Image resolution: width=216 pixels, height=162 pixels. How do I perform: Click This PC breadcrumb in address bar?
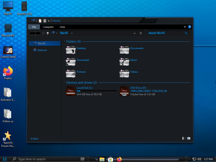coord(64,33)
